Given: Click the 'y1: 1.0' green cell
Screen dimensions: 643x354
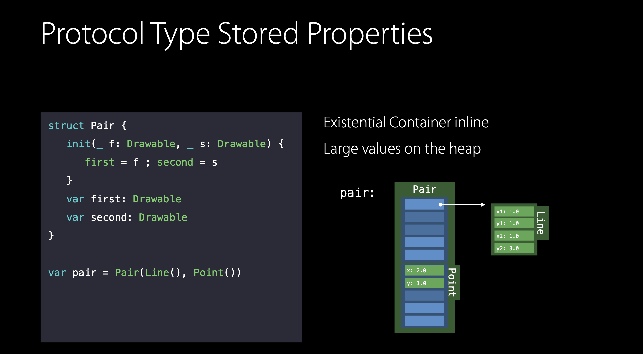Looking at the screenshot, I should (x=514, y=223).
